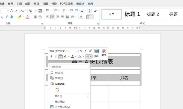Viewport: 183px width, 109px height.
Task: Decrease font size in ribbon
Action: 17,11
